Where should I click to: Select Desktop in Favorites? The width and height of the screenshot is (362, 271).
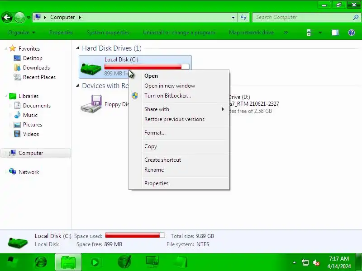[33, 58]
